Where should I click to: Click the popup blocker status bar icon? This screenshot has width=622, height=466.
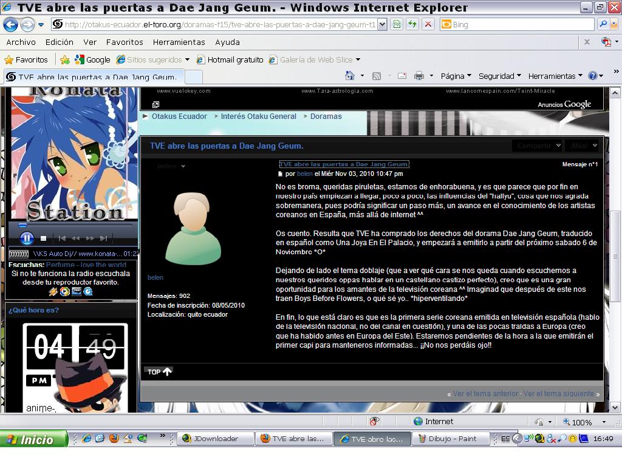(374, 421)
